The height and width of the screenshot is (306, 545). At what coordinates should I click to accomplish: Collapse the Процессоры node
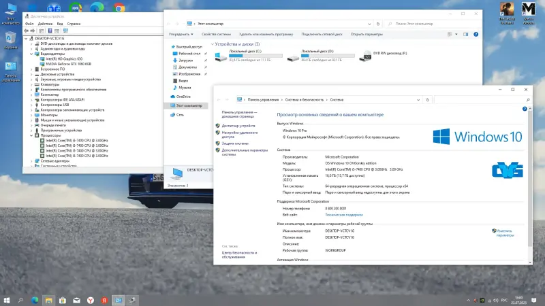(x=31, y=135)
